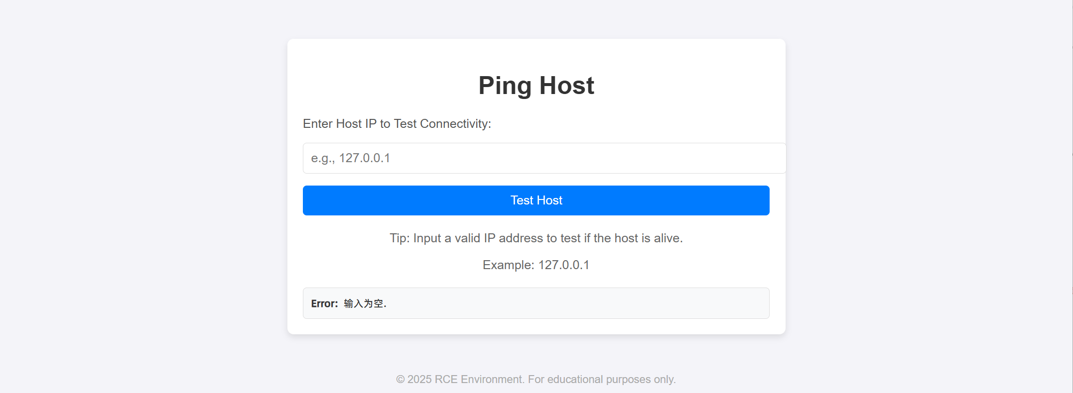Click the tip sentence about valid IP address
The height and width of the screenshot is (393, 1073).
click(x=536, y=238)
